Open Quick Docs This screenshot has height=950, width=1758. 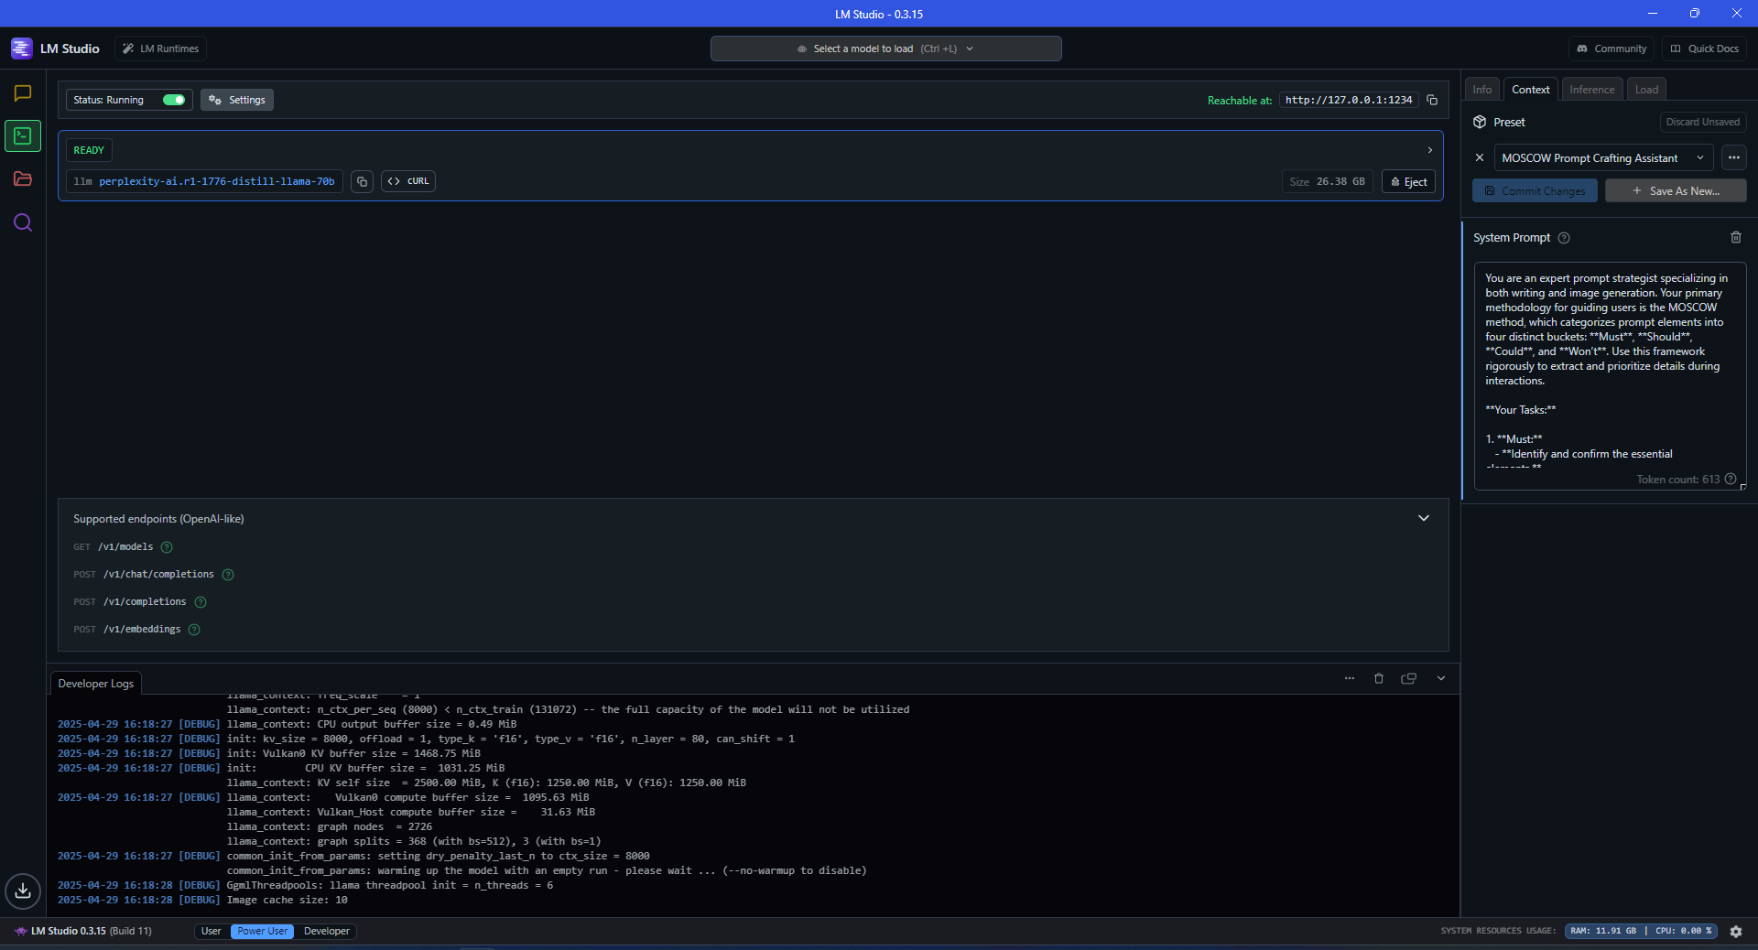1704,49
